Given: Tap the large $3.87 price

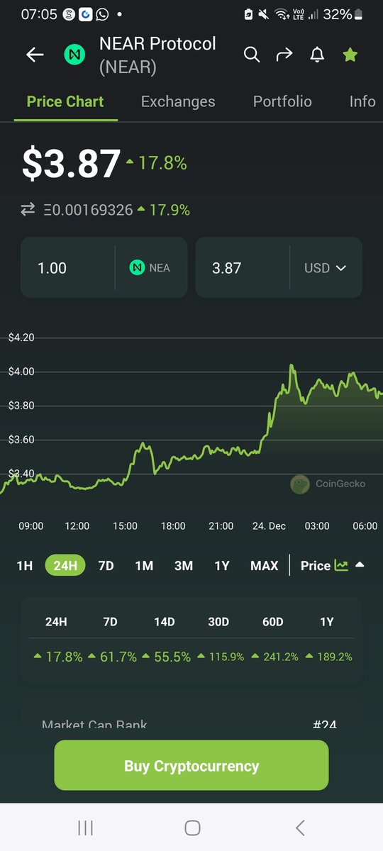Looking at the screenshot, I should 71,164.
